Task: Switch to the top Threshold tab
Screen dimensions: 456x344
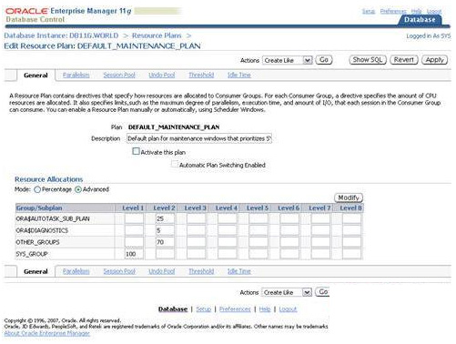Action: coord(201,75)
